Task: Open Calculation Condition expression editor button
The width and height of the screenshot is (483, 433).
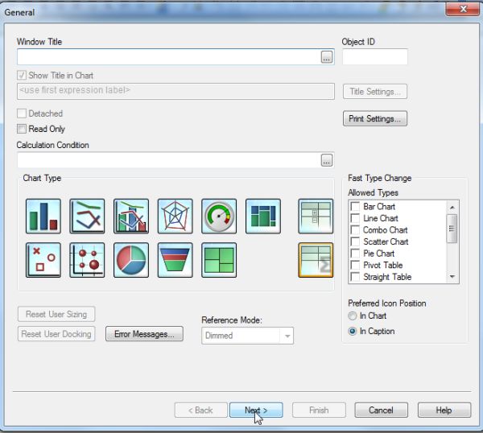Action: click(327, 160)
